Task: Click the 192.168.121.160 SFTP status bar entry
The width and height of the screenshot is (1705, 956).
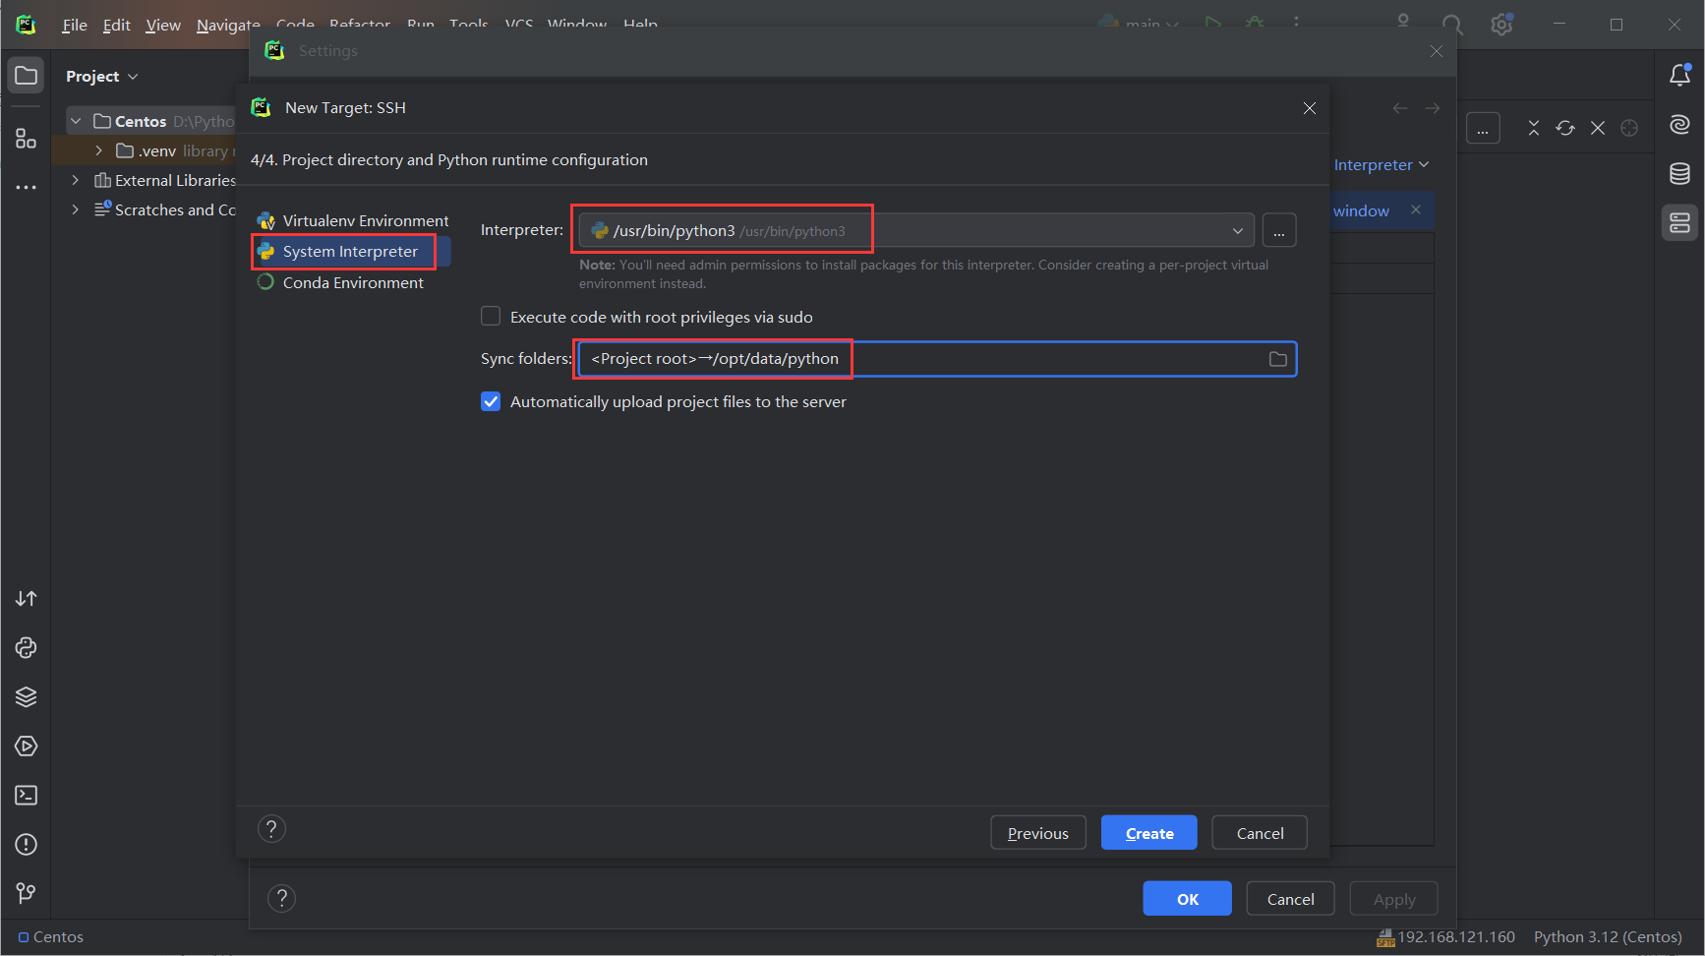Action: [1445, 937]
